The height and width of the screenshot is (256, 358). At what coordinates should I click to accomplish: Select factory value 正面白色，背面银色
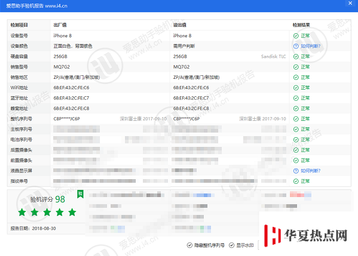click(x=73, y=46)
